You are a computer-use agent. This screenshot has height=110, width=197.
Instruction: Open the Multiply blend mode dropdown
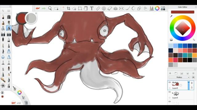[179, 77]
